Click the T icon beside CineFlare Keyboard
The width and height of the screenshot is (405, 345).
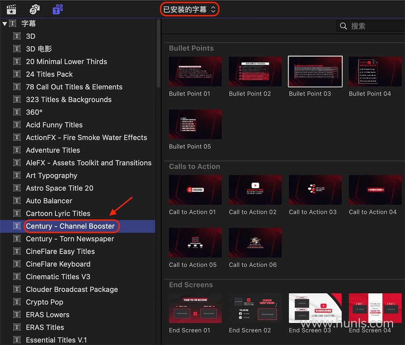coord(17,264)
